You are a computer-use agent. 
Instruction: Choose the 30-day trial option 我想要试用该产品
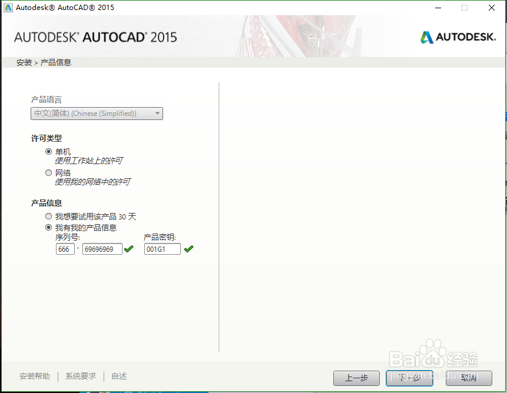[x=48, y=217]
